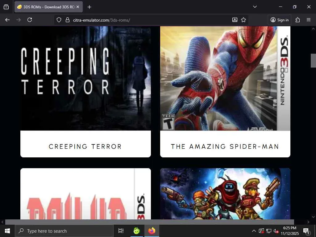The width and height of the screenshot is (316, 237).
Task: Expand the list all tabs chevron
Action: coord(255,7)
